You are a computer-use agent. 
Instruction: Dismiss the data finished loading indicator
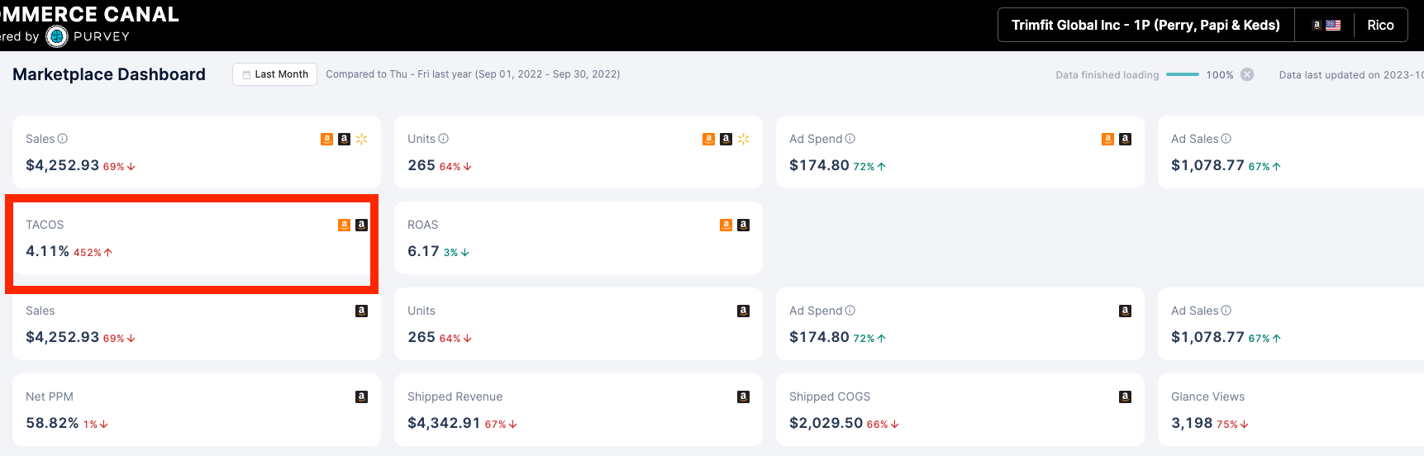1247,74
